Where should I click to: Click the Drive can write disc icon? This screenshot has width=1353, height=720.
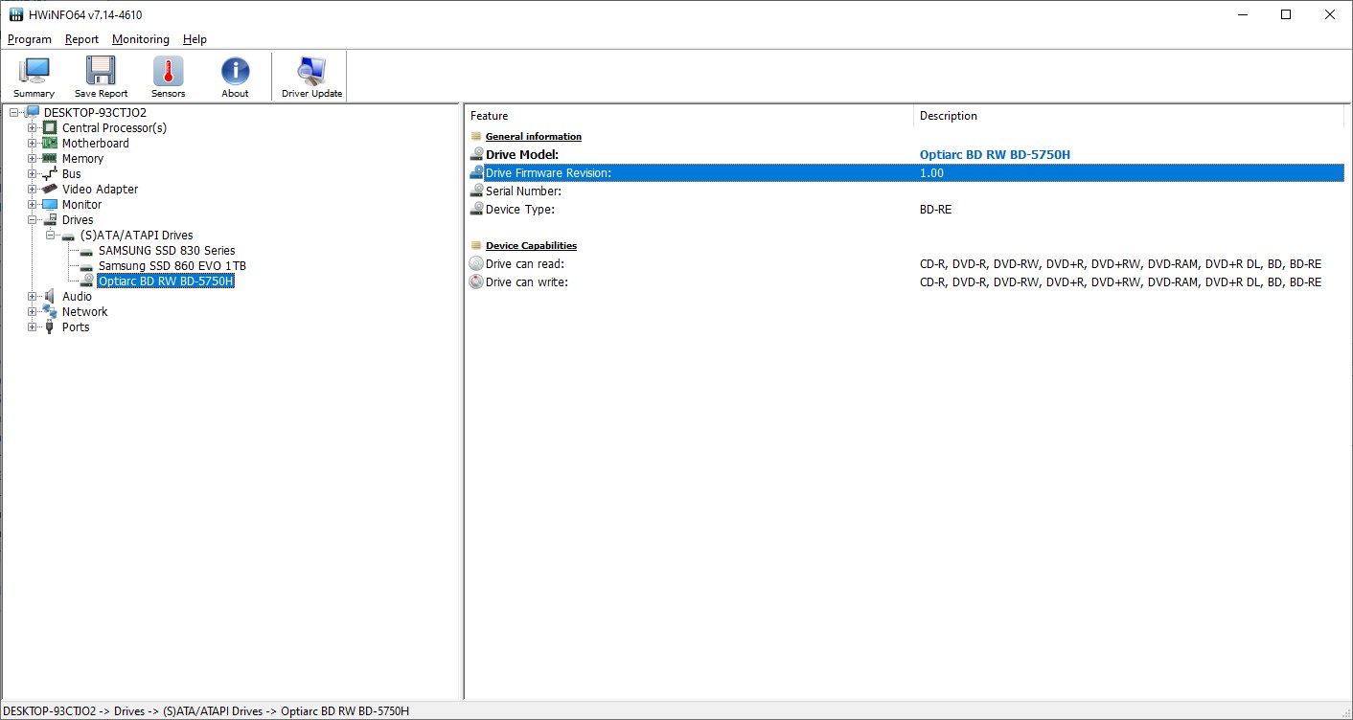pyautogui.click(x=476, y=281)
